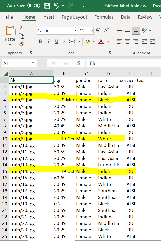Image resolution: width=161 pixels, height=241 pixels.
Task: Click the Cancel X formula button
Action: point(54,63)
